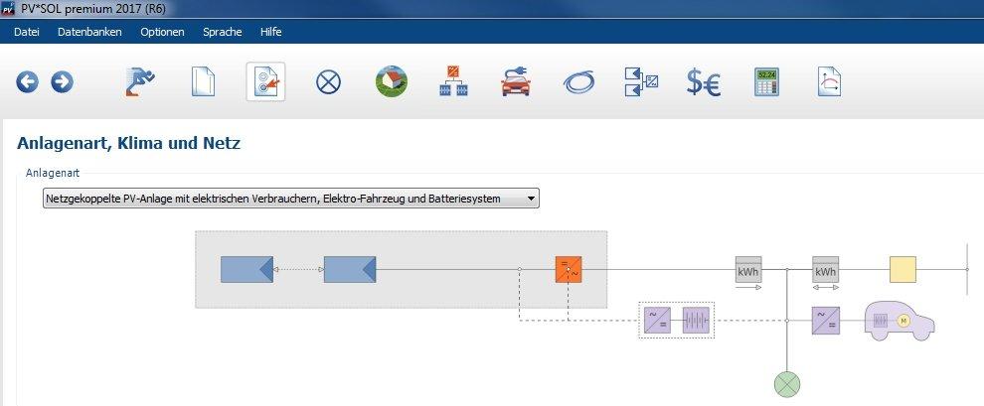Click the purple car charger converter symbol
Image resolution: width=984 pixels, height=406 pixels.
coord(826,321)
